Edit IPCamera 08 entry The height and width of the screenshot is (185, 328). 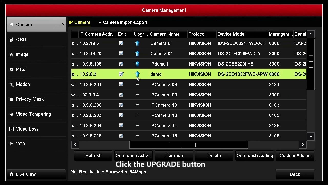[x=121, y=85]
